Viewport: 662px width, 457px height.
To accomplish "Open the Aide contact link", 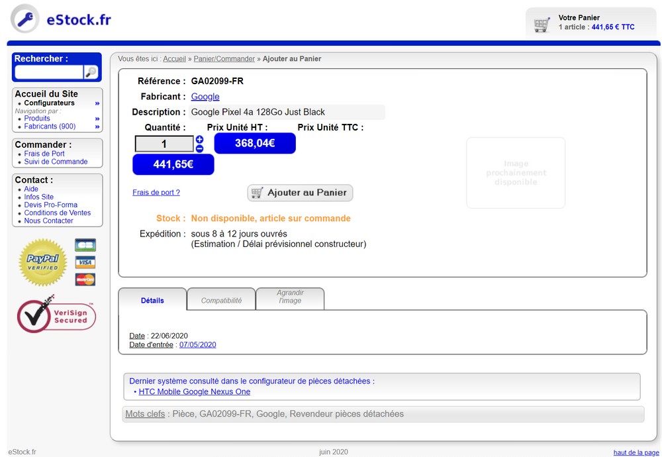I will (x=31, y=189).
